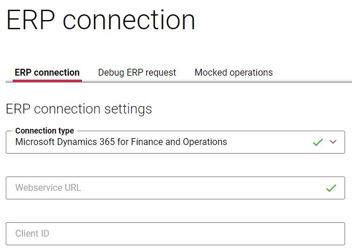Select the ERP connection tab

(x=47, y=72)
